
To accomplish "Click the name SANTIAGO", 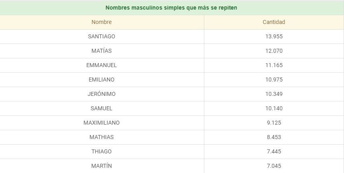I will (102, 36).
